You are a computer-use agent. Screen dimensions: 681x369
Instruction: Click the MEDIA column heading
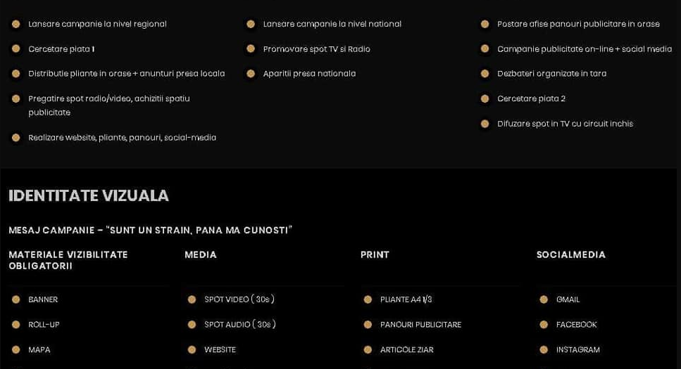pyautogui.click(x=201, y=255)
